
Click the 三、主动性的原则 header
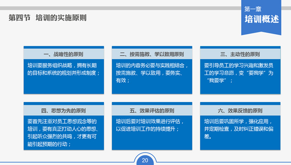pos(240,54)
